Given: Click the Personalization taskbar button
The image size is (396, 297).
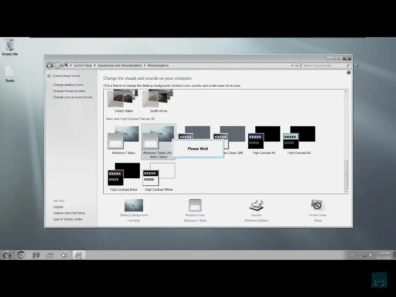Looking at the screenshot, I should pyautogui.click(x=79, y=255).
